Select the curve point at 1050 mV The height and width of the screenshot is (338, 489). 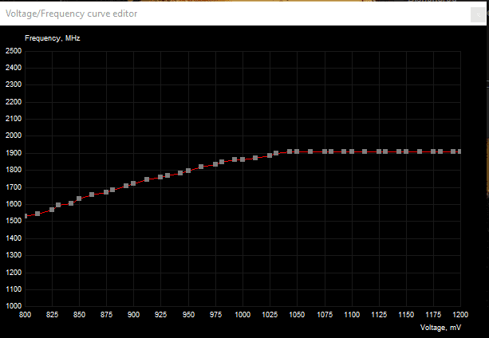coord(297,151)
